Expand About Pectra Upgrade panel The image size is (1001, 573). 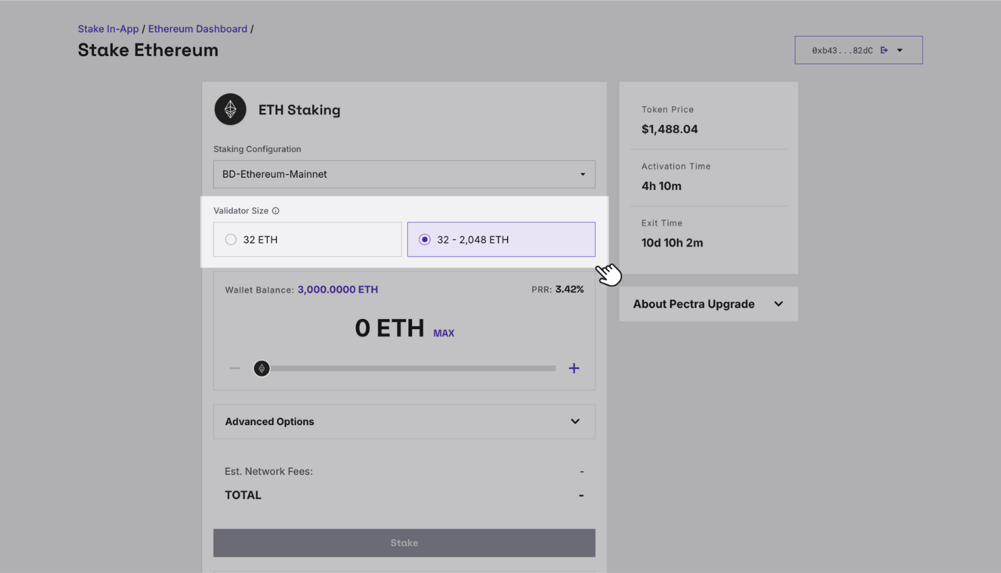(709, 304)
